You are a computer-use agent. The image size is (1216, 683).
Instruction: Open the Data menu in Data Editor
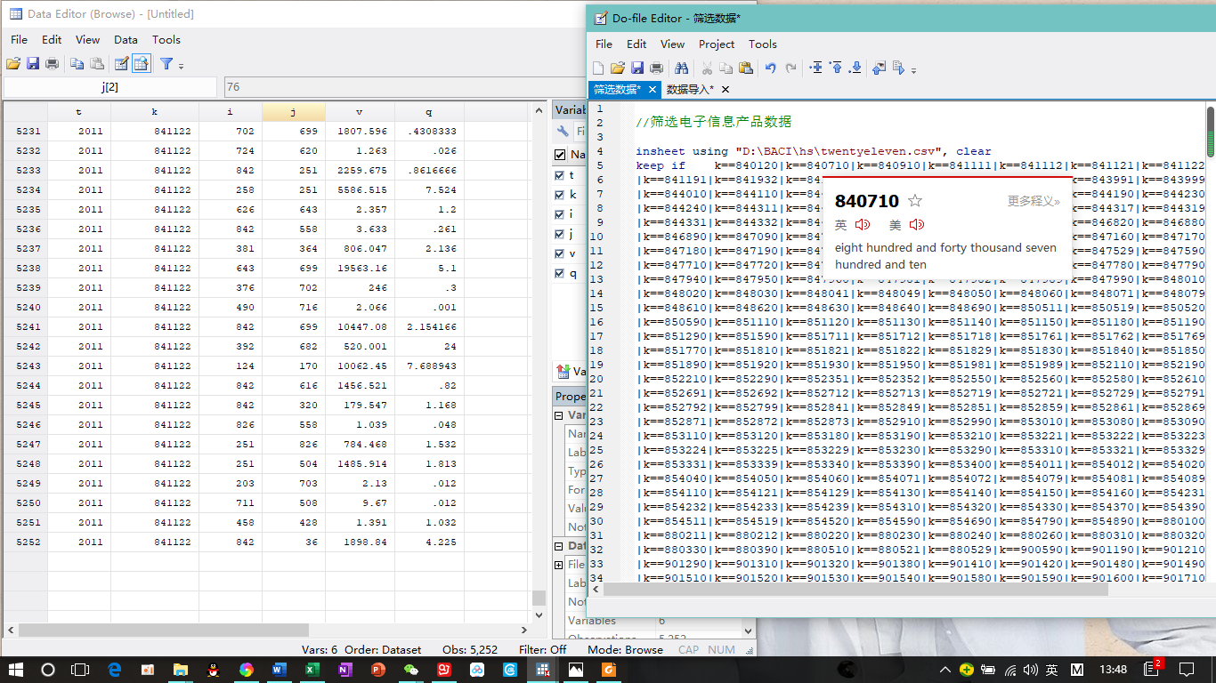(126, 39)
